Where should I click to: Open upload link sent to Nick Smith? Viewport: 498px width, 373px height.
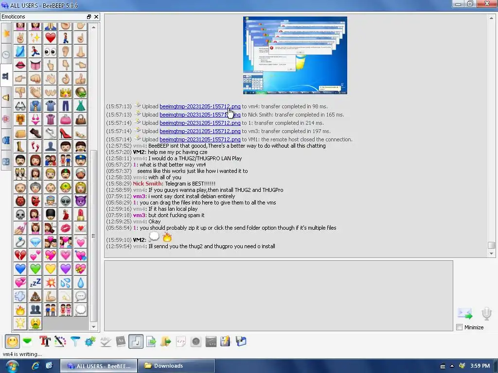200,115
